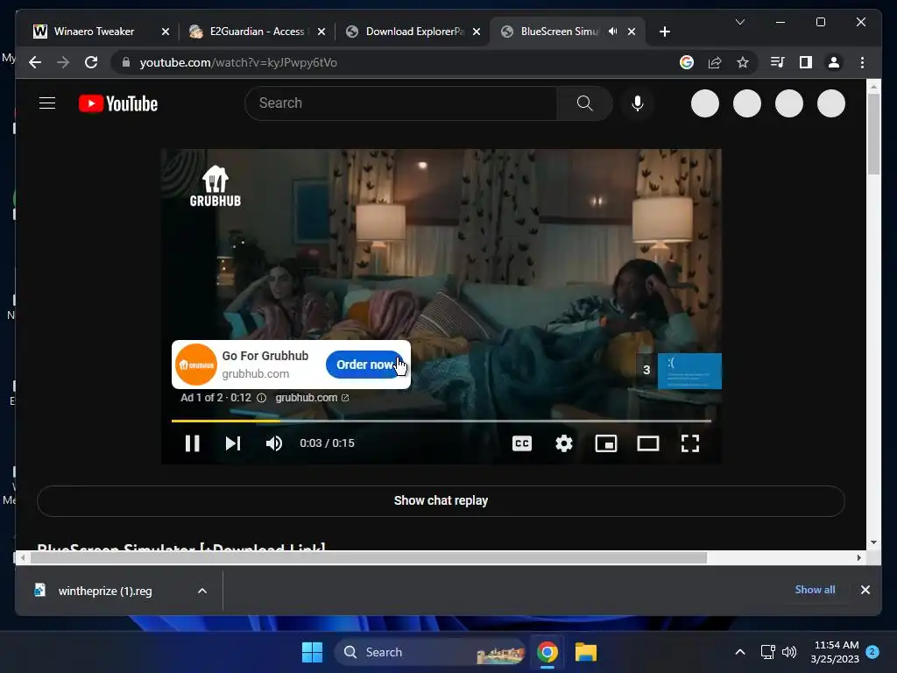
Task: Seek in the video progress bar
Action: pyautogui.click(x=441, y=421)
